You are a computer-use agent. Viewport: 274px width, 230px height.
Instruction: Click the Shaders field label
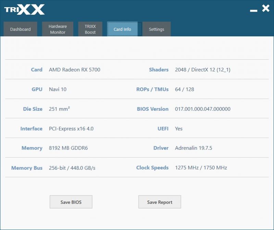coord(159,70)
